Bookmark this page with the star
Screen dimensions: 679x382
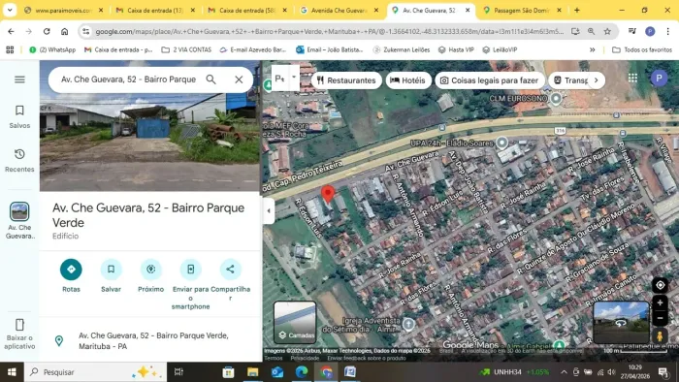(607, 31)
